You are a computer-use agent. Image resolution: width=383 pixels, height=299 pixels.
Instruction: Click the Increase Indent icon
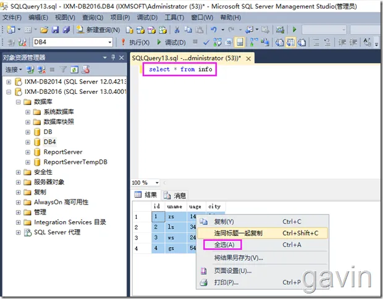353,43
